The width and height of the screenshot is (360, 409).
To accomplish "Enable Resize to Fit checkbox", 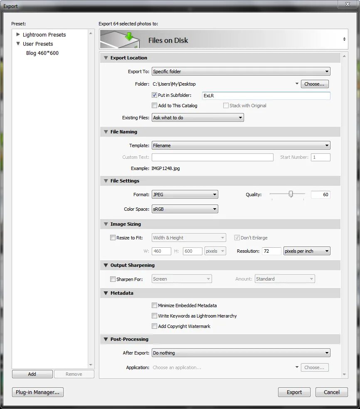I will [113, 238].
